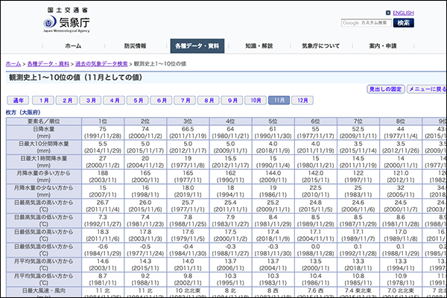Choose the 1月 month button
Image resolution: width=447 pixels, height=298 pixels.
[x=45, y=100]
